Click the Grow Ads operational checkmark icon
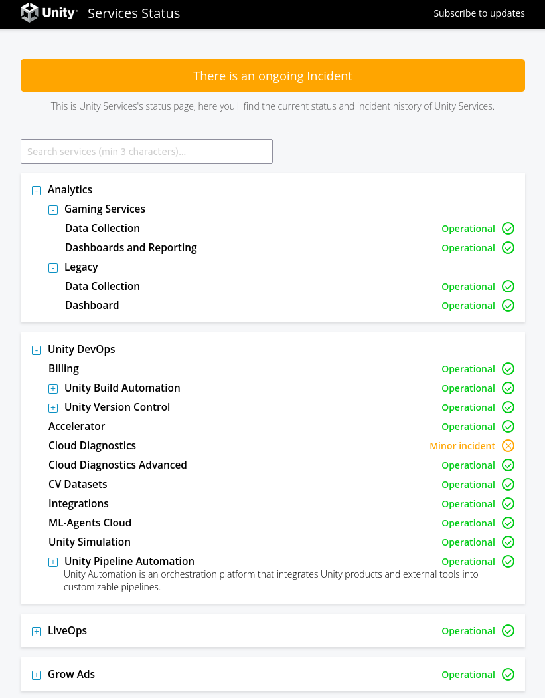 point(508,675)
